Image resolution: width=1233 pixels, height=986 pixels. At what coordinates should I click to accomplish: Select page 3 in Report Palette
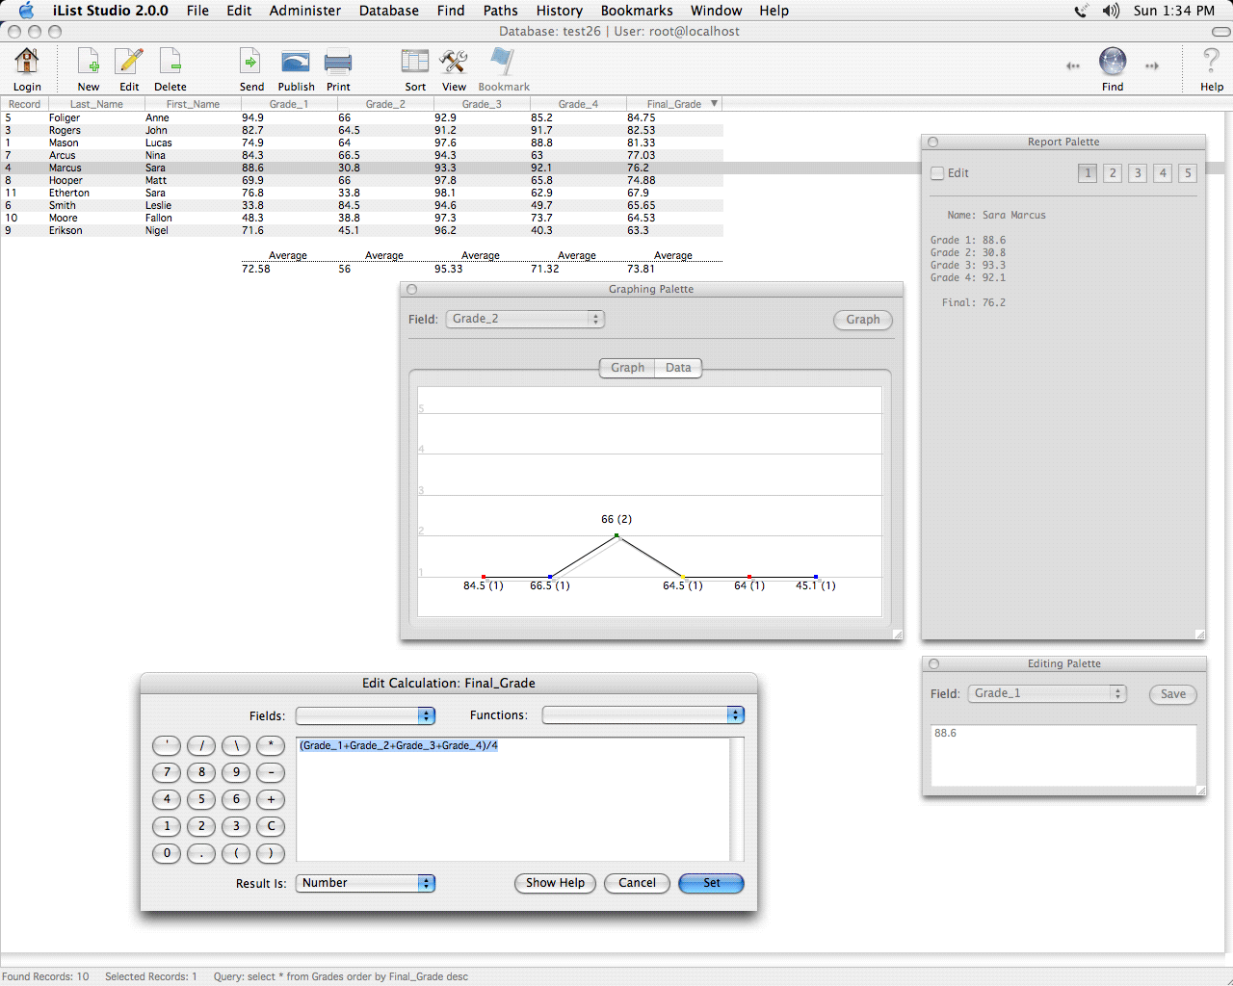pos(1138,173)
